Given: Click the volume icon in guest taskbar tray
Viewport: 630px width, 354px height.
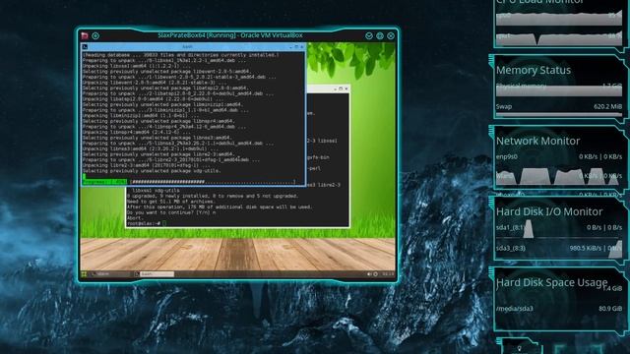Looking at the screenshot, I should (x=369, y=274).
